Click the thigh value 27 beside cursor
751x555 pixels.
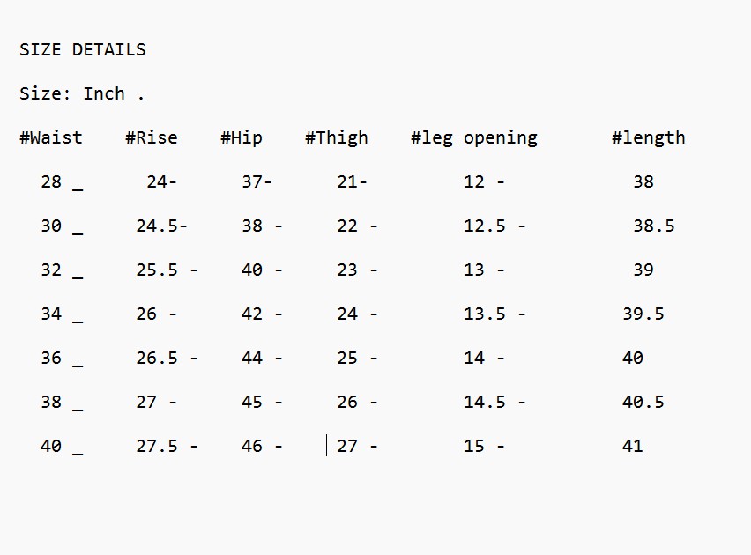[x=347, y=447]
